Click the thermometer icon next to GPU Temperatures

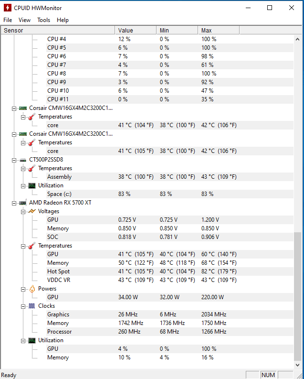point(31,246)
